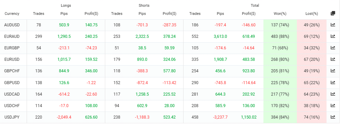Open the chart icon for USDJPY row

click(x=333, y=117)
